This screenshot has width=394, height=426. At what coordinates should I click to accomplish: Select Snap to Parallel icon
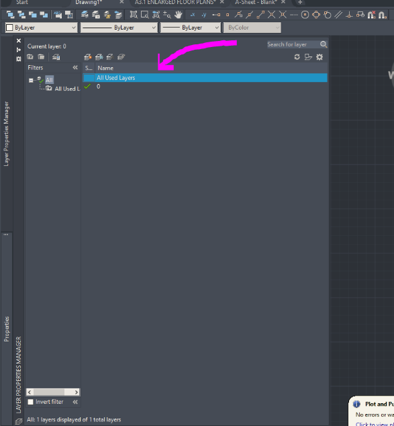click(x=338, y=15)
